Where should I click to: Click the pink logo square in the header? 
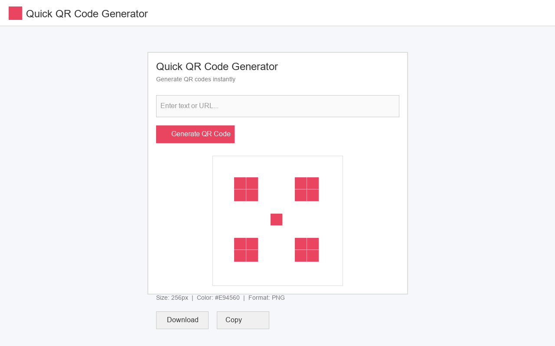pyautogui.click(x=15, y=13)
